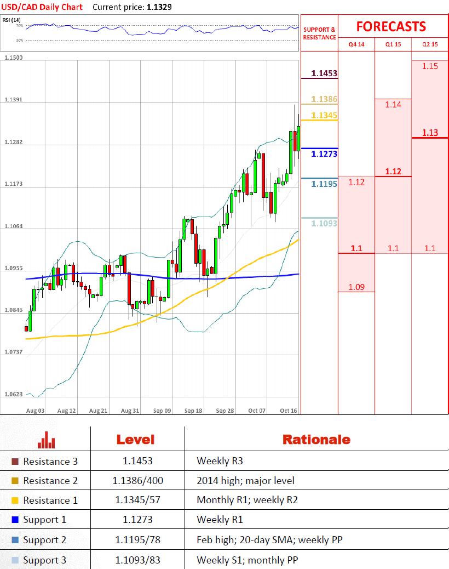Select the Resistance 1 row label

coord(50,500)
